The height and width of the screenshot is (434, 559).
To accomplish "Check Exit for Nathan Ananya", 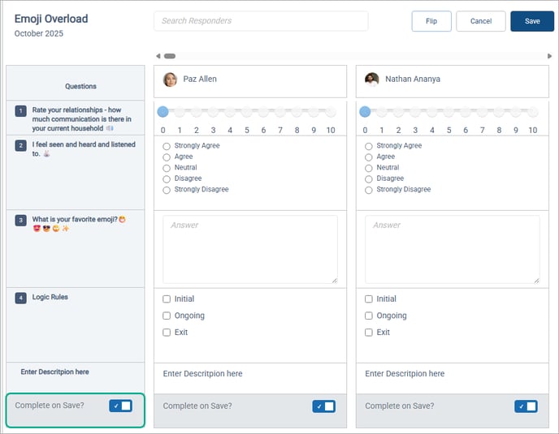I will pyautogui.click(x=369, y=333).
